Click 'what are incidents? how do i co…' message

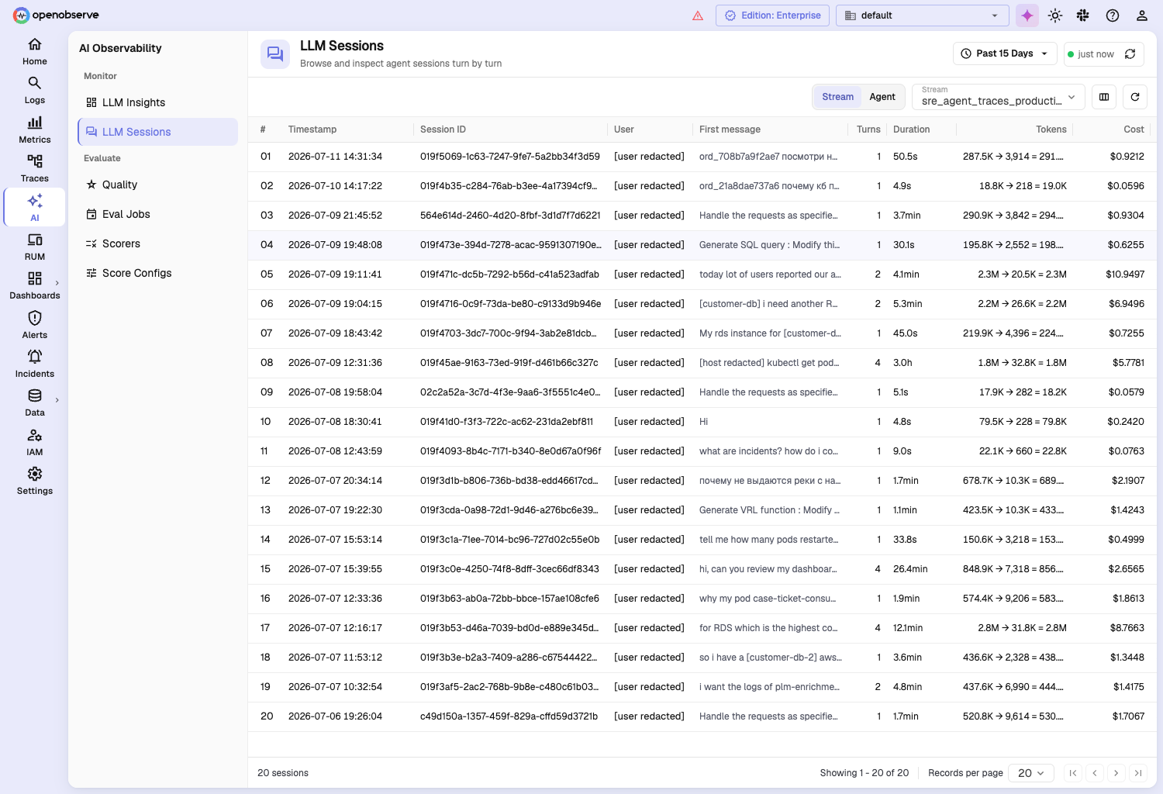[x=768, y=451]
